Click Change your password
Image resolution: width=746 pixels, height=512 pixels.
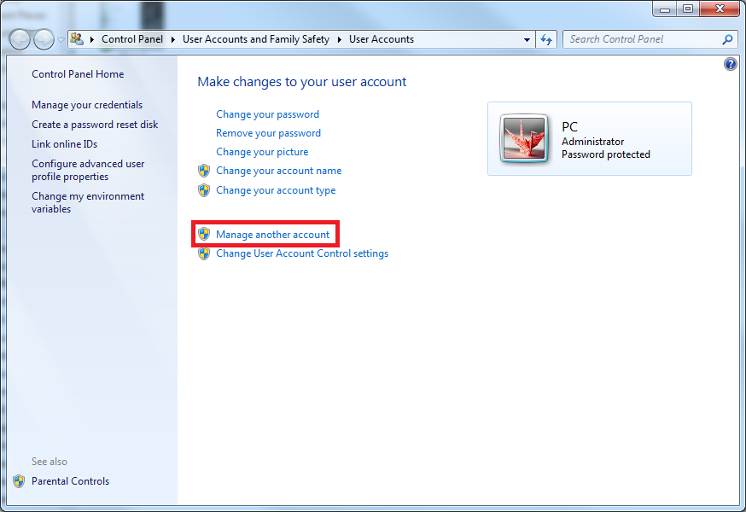[x=267, y=113]
